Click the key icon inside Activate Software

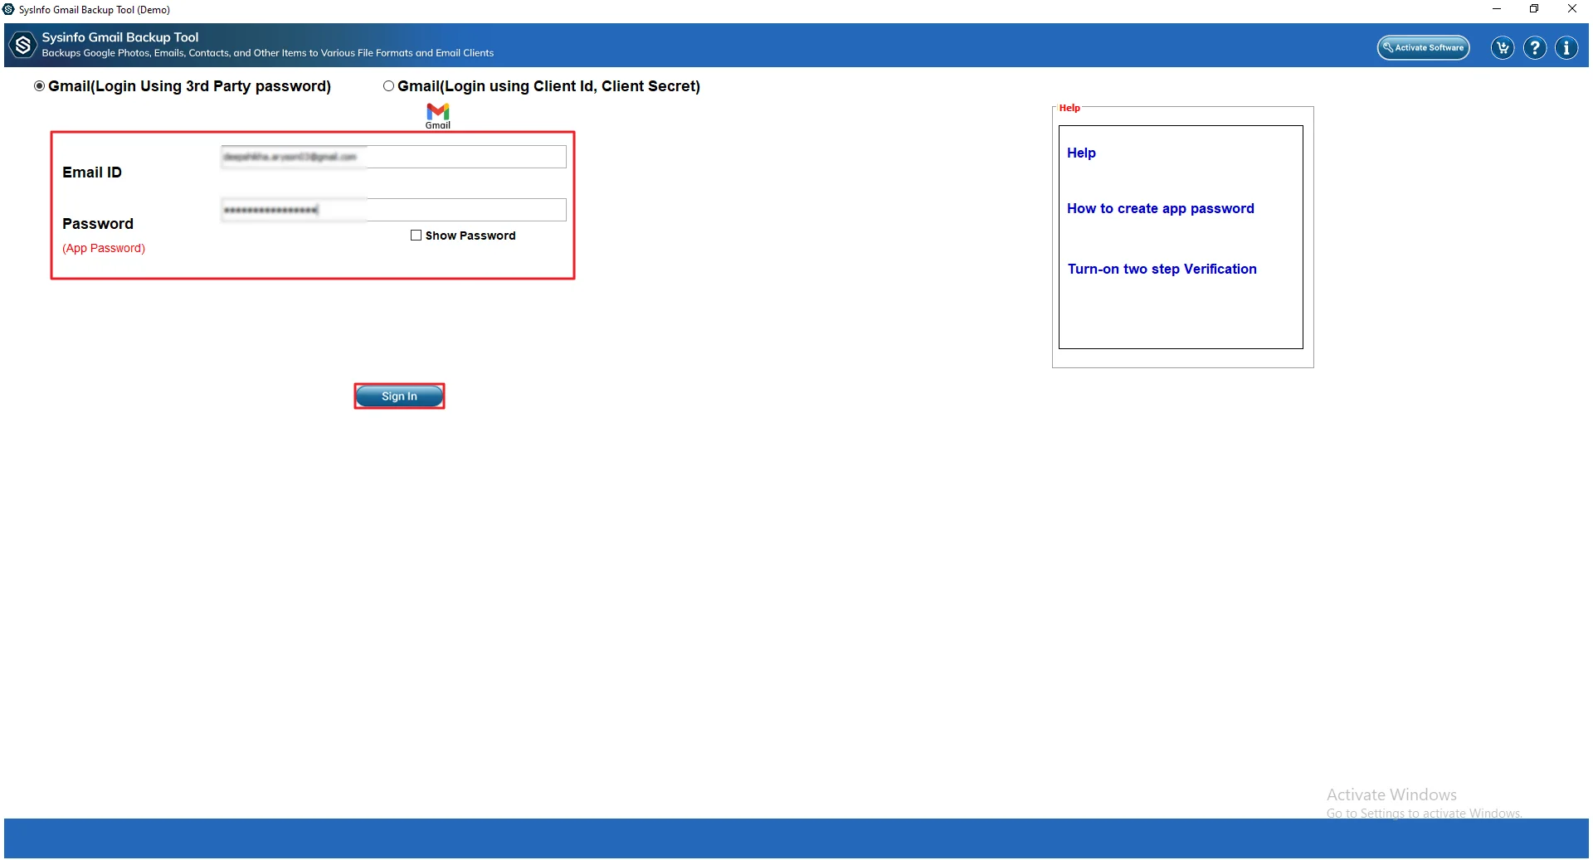[1388, 47]
